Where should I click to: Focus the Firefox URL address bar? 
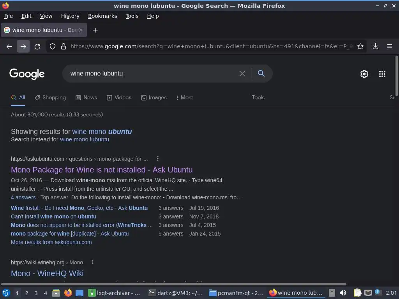tap(211, 46)
